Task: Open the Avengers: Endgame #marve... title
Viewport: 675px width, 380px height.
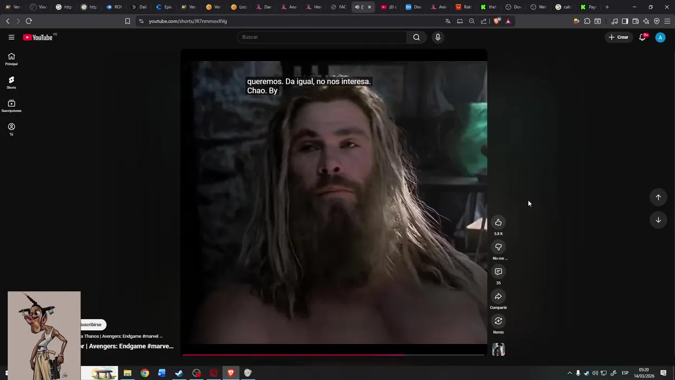Action: coord(127,346)
